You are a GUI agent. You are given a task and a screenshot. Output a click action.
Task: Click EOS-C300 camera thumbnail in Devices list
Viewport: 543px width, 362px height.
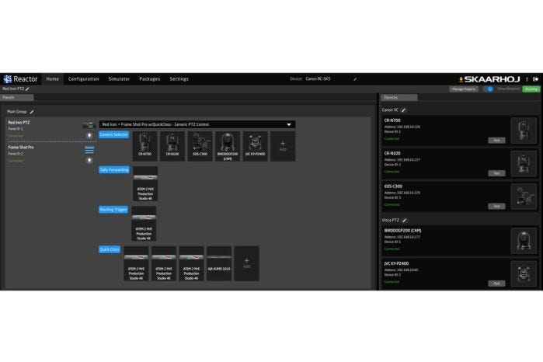coord(524,197)
